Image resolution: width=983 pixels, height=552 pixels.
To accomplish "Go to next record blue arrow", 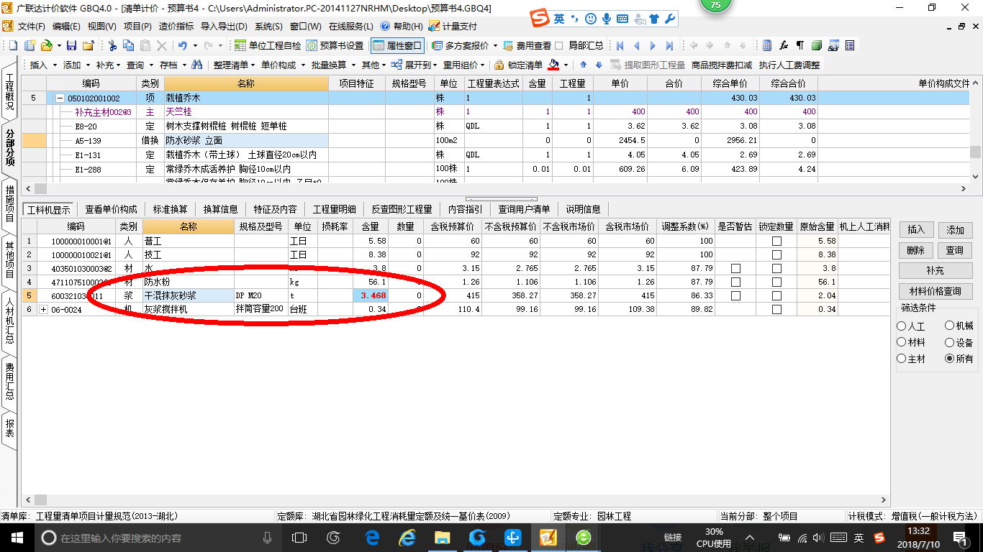I will (653, 45).
